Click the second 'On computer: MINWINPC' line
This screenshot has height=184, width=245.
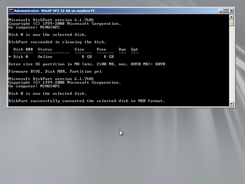pyautogui.click(x=34, y=86)
